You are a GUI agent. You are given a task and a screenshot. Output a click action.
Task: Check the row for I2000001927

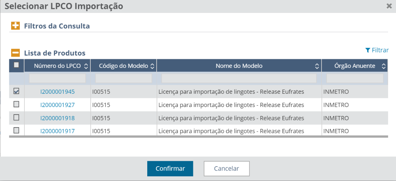[x=16, y=105]
